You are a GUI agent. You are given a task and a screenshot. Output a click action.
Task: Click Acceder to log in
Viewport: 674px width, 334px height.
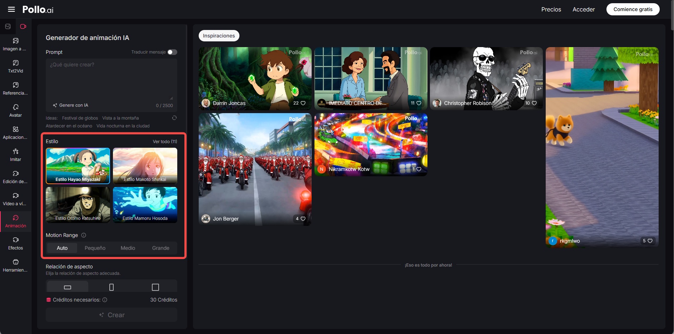584,9
